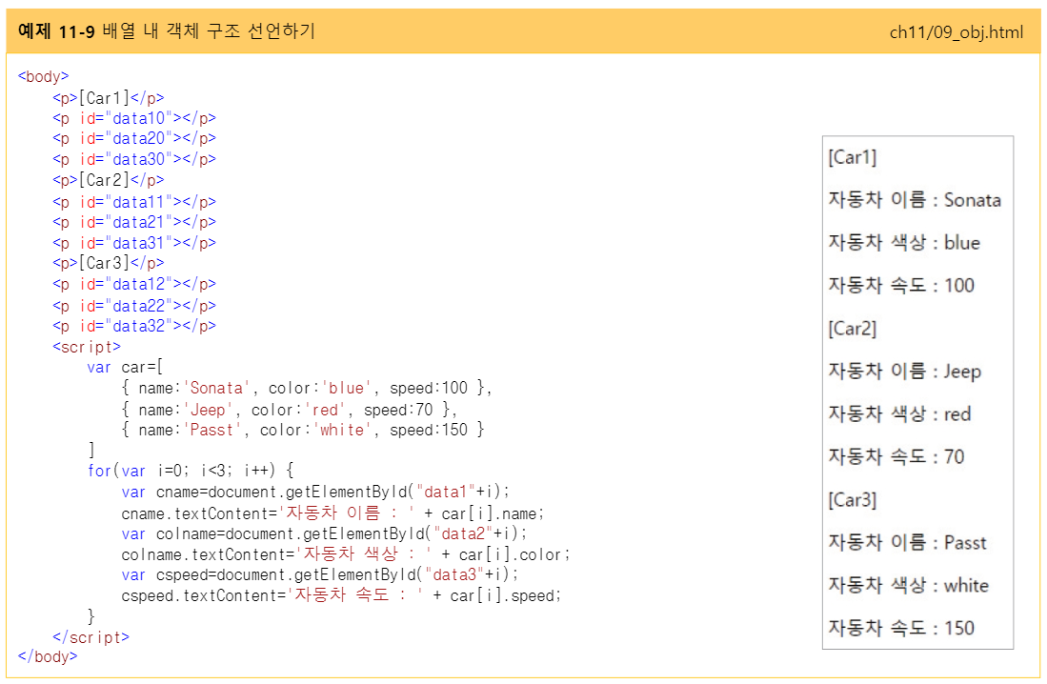Click the 'colname.textContent' assignment line
Screen dimensions: 1047x684
tap(345, 553)
